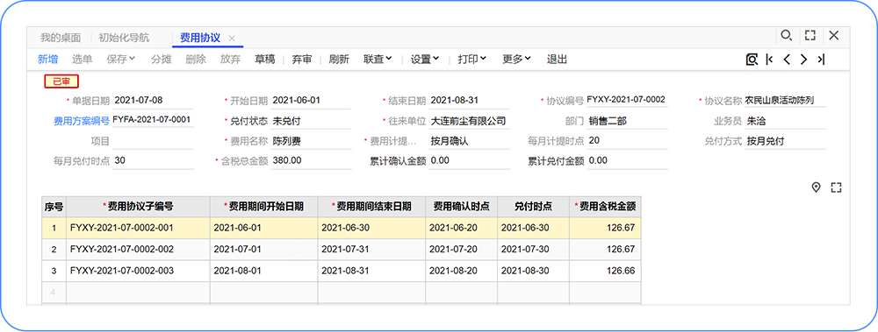Expand table to fullscreen icon
The width and height of the screenshot is (878, 332).
pyautogui.click(x=837, y=187)
